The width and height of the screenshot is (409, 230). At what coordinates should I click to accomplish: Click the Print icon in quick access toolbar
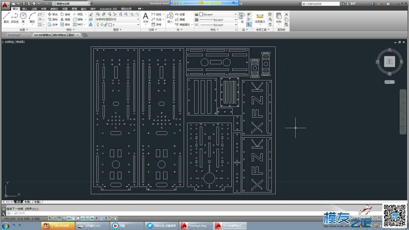[34, 4]
